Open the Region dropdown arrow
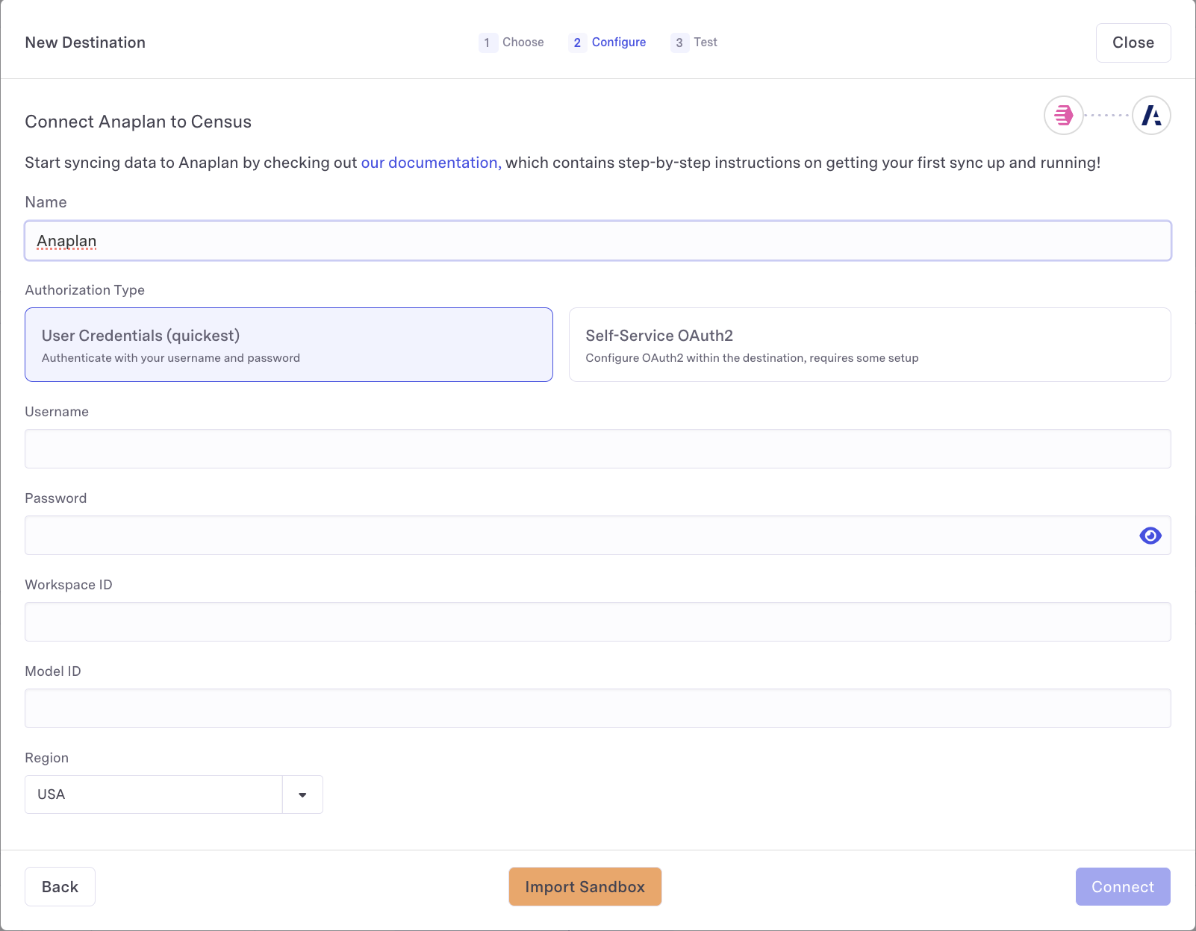1196x931 pixels. point(302,794)
